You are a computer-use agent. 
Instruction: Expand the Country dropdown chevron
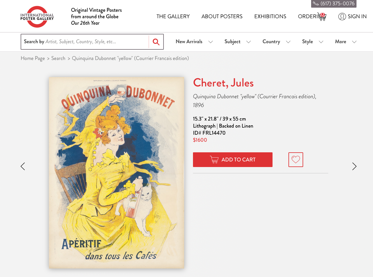288,42
